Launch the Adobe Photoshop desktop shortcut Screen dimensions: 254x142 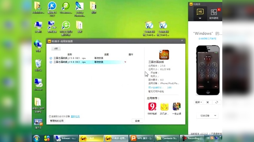[79, 9]
